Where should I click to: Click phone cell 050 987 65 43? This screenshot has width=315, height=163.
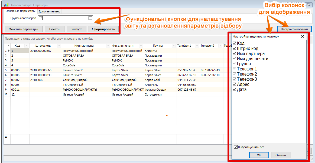point(188,70)
